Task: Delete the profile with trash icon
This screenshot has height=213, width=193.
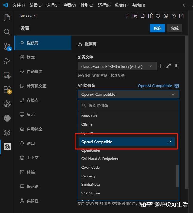Action: 176,66
